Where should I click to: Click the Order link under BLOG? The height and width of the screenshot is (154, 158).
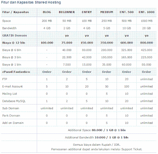point(47,72)
